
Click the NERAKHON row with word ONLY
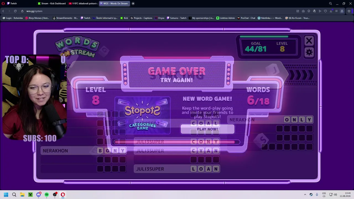[x=271, y=120]
